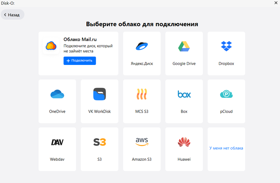
Task: Click the Dropbox label text
Action: pos(226,64)
